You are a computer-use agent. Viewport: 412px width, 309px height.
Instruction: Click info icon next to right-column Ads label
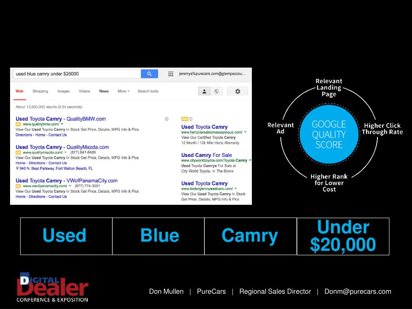[x=191, y=119]
